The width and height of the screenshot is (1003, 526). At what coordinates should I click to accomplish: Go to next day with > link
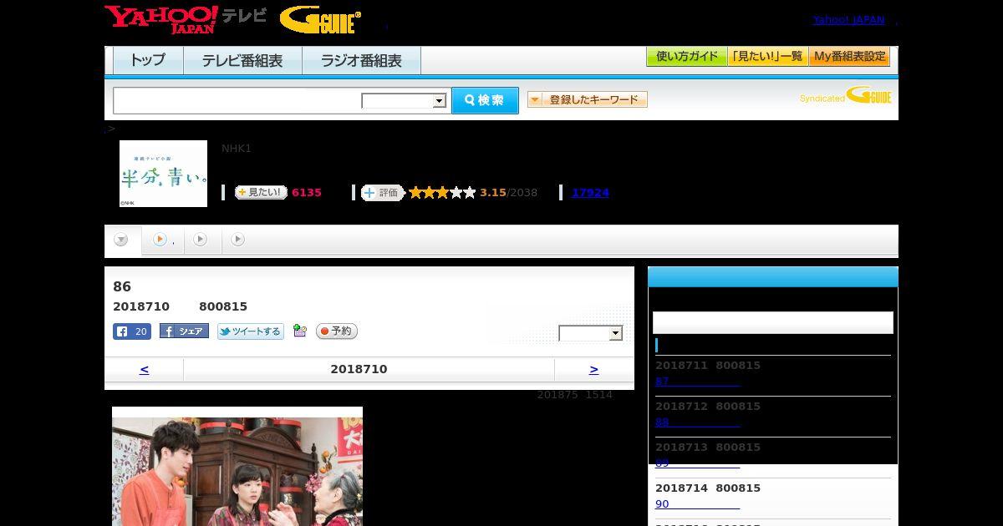click(x=593, y=369)
